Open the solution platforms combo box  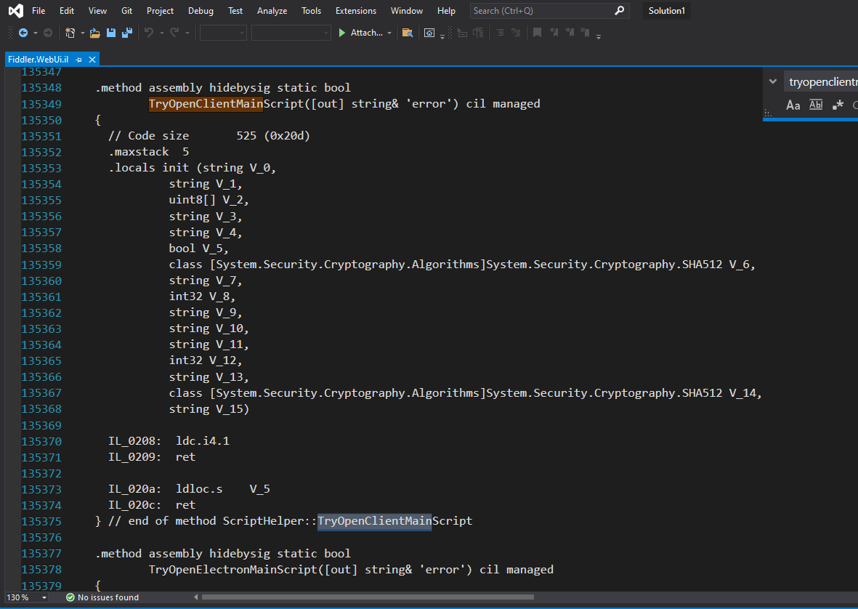pos(291,33)
